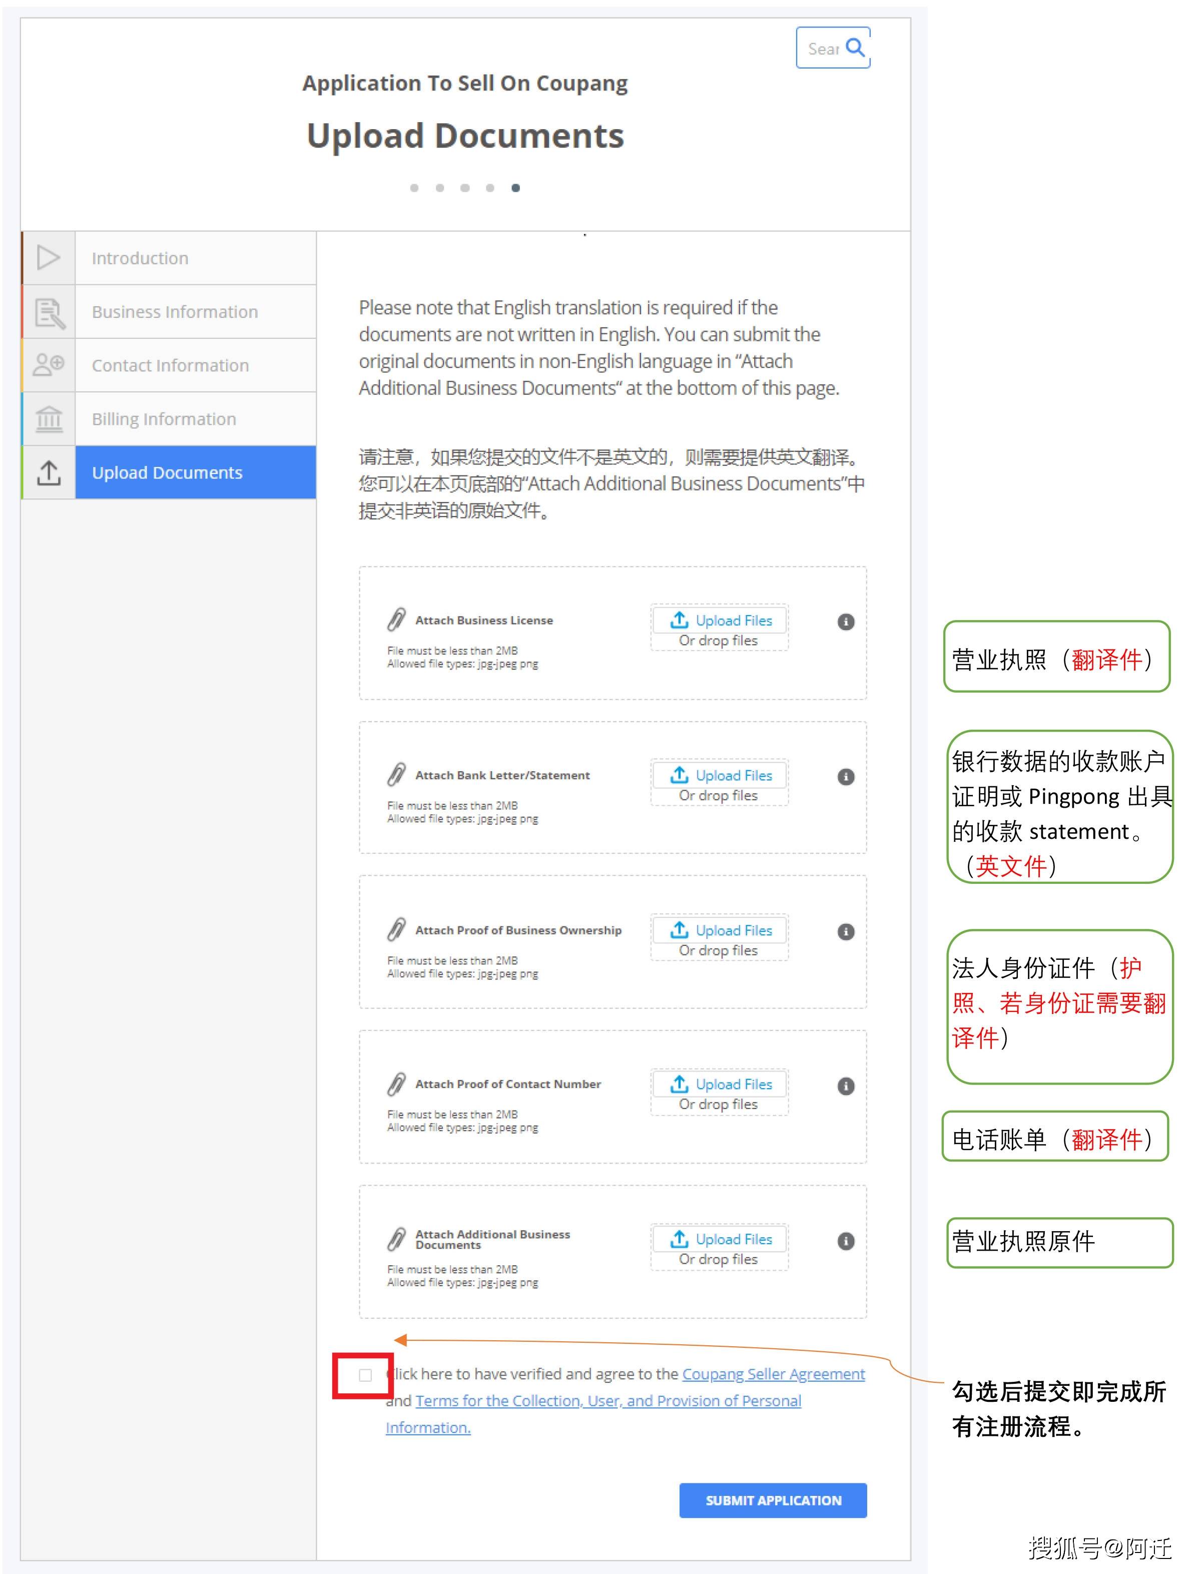Open the Coupang Seller Agreement link

pos(773,1373)
